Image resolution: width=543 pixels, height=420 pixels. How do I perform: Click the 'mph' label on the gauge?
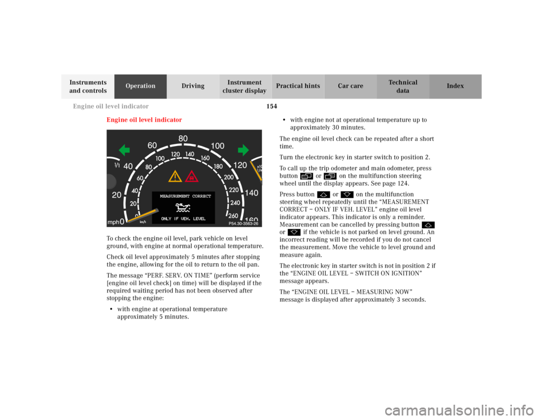point(113,222)
